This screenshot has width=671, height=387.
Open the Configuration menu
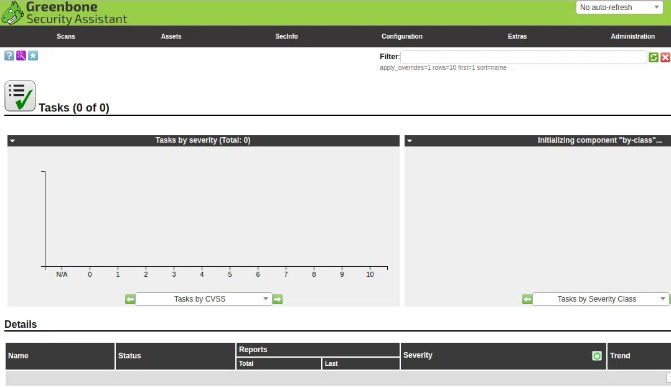click(402, 36)
